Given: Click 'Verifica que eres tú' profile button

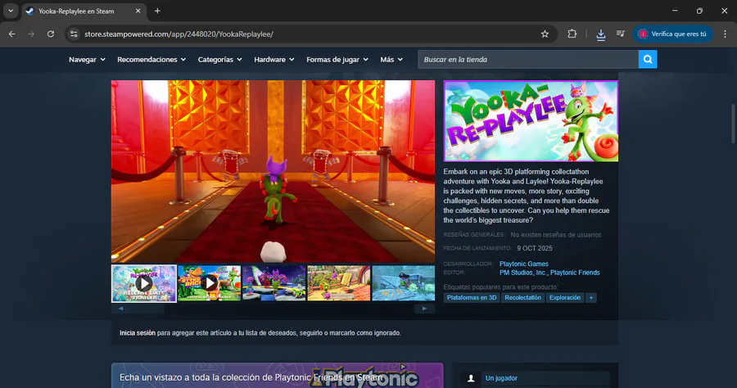Looking at the screenshot, I should click(672, 34).
